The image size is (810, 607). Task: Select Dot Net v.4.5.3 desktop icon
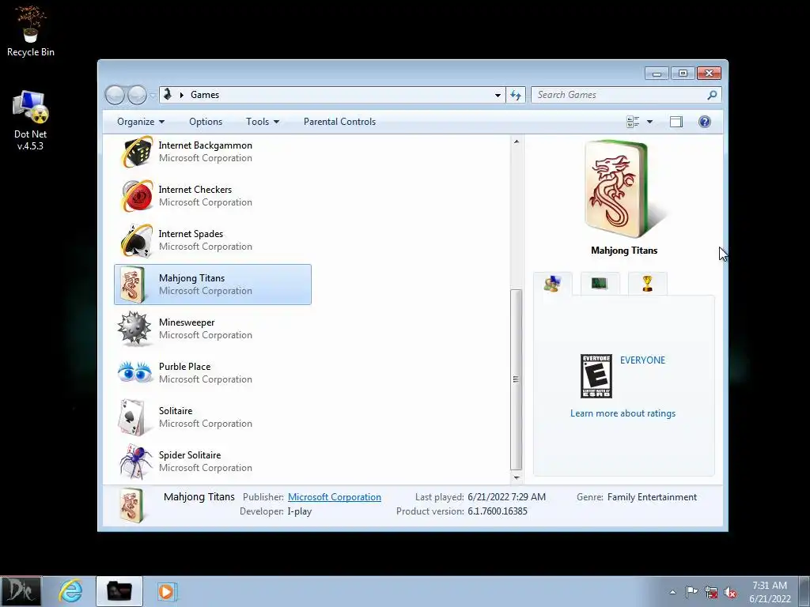[x=31, y=121]
